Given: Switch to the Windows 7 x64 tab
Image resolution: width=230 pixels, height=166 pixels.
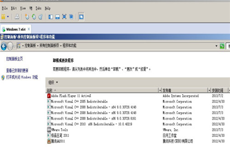Looking at the screenshot, I should coord(16,29).
